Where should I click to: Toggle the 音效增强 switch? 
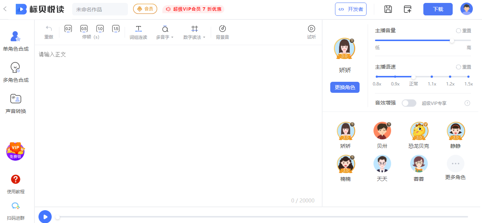point(409,103)
